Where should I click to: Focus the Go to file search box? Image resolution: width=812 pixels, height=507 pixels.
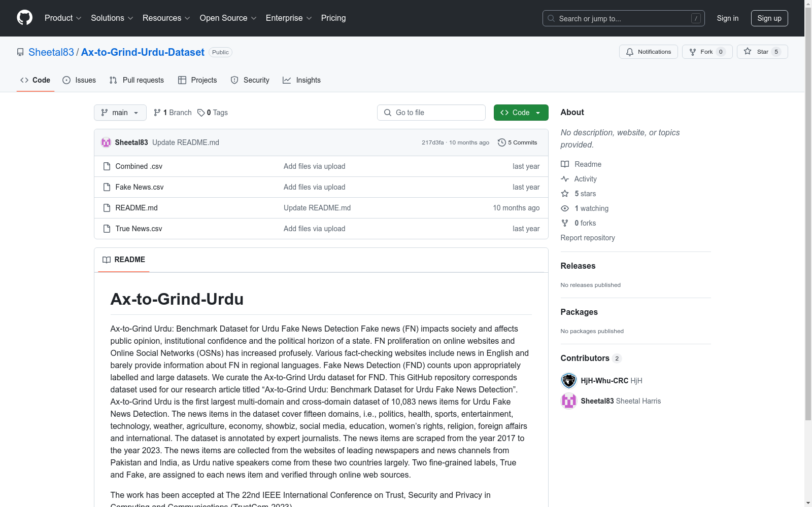pos(431,113)
